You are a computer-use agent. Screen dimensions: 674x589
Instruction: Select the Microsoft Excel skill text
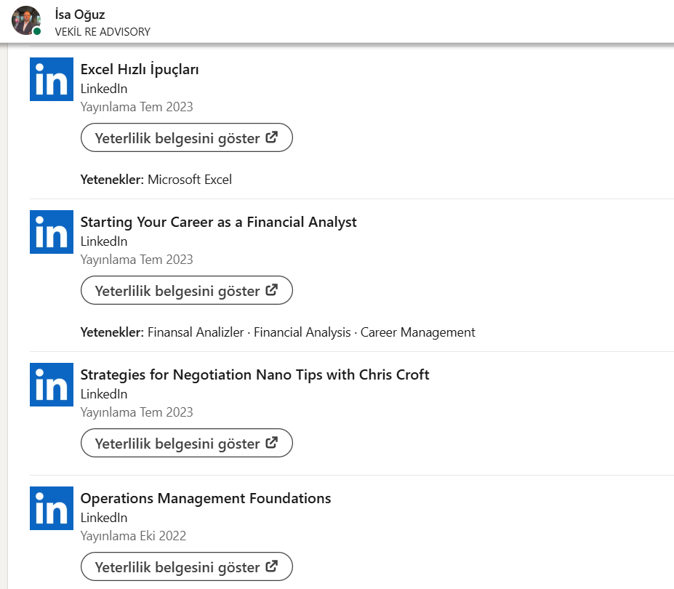(x=189, y=180)
